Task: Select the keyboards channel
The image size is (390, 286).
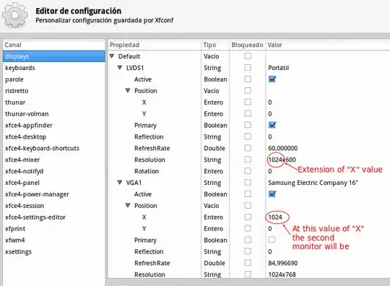Action: [x=54, y=68]
